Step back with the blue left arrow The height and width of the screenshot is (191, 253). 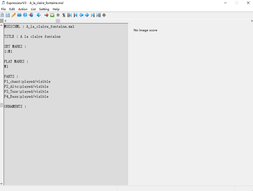tap(81, 15)
